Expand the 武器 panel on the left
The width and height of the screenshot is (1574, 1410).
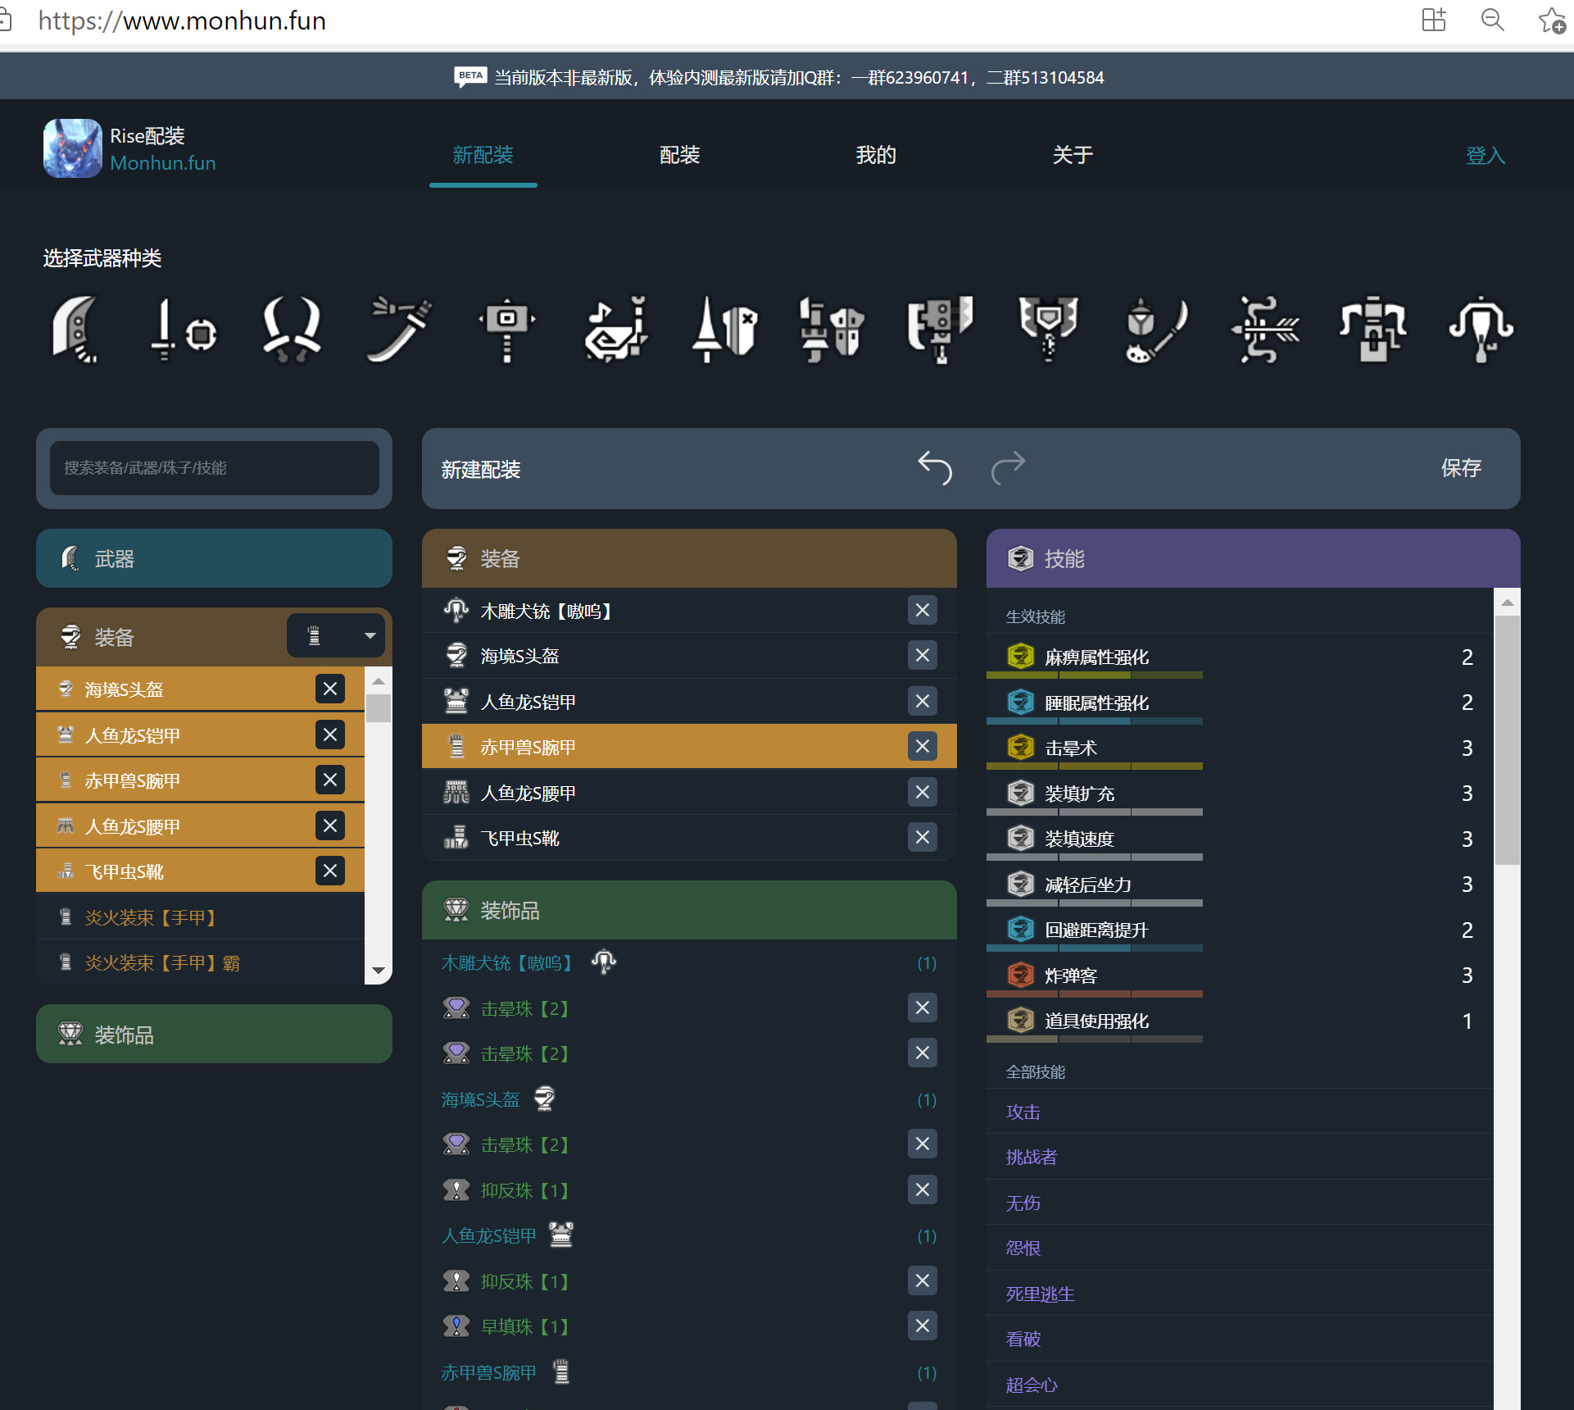coord(214,559)
